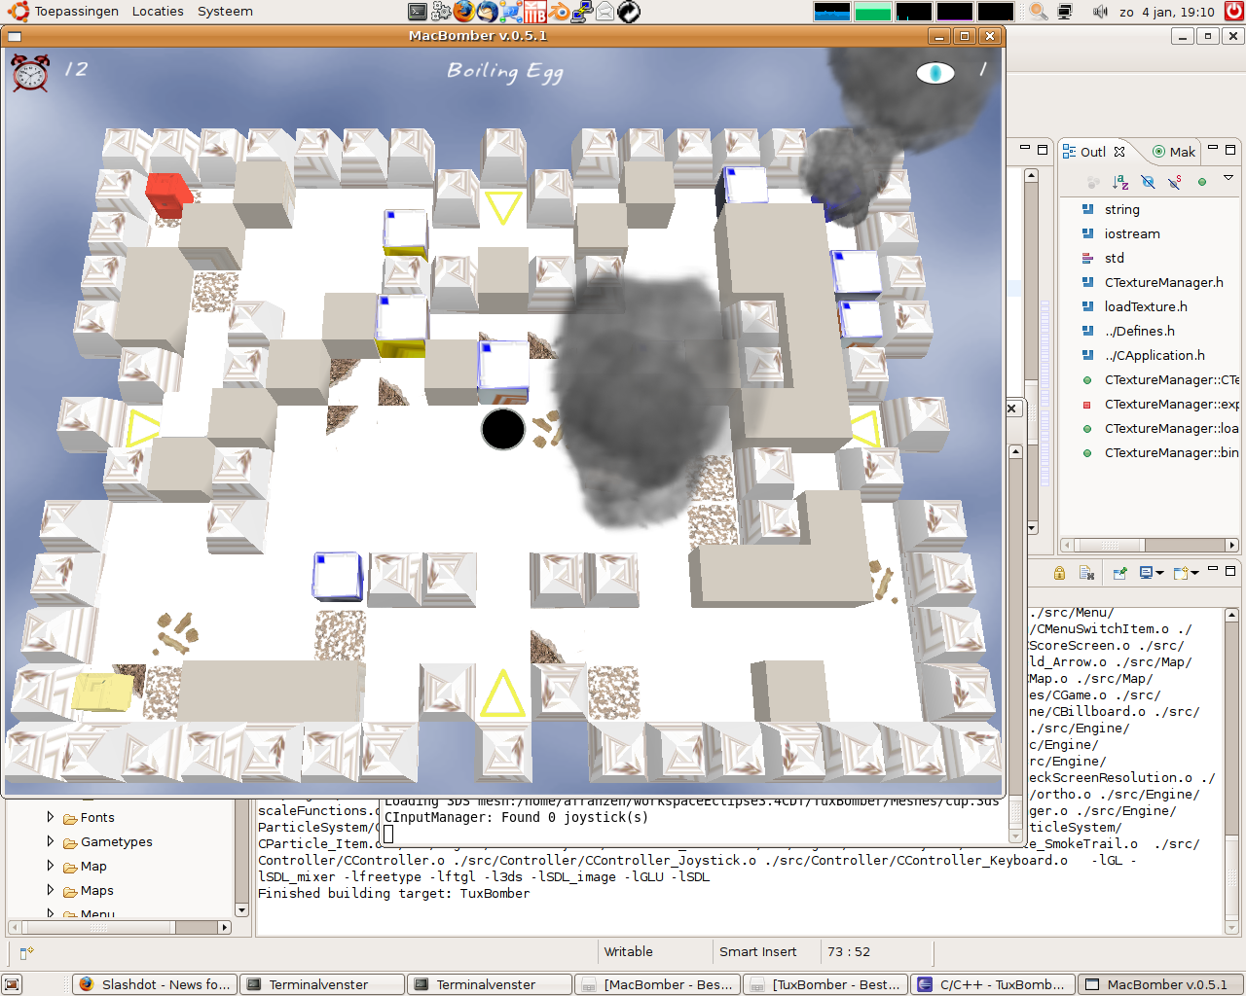Image resolution: width=1246 pixels, height=996 pixels.
Task: Launch the terminal from the top panel
Action: pyautogui.click(x=418, y=12)
